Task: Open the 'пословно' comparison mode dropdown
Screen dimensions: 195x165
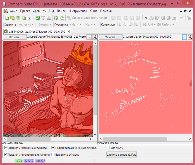Action: (26, 24)
